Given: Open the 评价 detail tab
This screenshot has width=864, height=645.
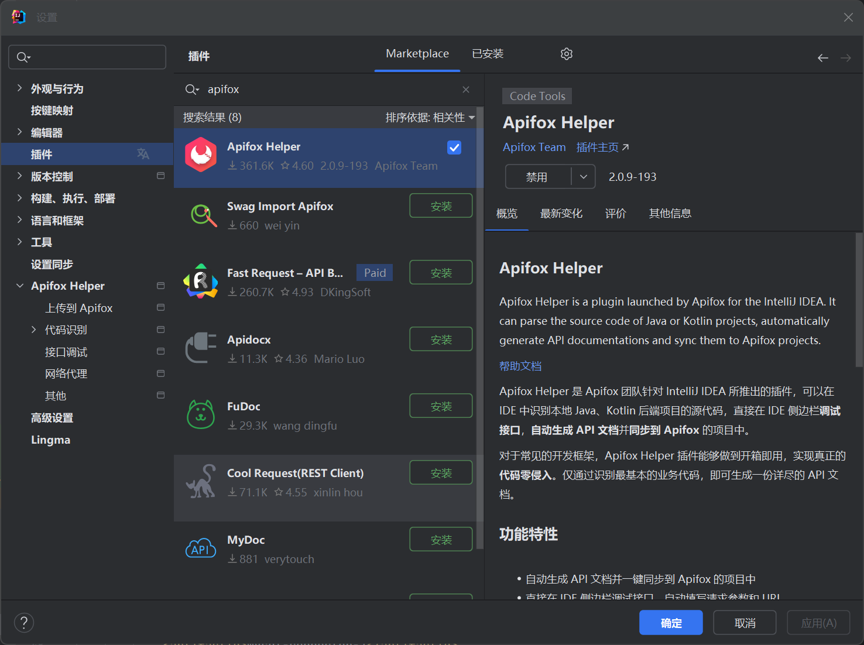Looking at the screenshot, I should (615, 214).
